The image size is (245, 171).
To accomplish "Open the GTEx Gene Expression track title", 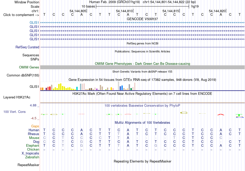I will [x=142, y=80].
